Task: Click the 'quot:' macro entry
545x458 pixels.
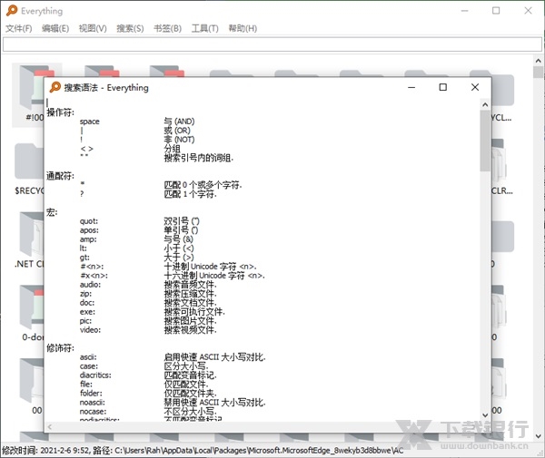Action: pyautogui.click(x=89, y=221)
